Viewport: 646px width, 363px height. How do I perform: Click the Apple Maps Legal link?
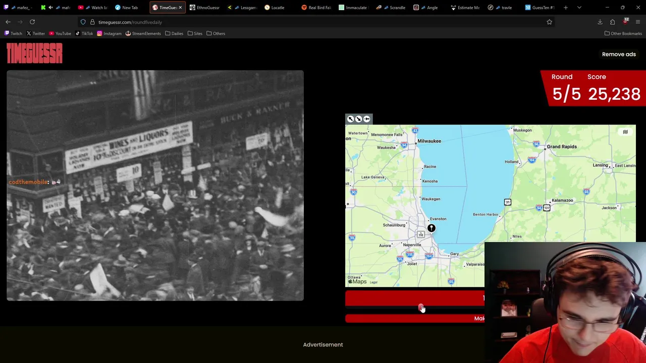pyautogui.click(x=373, y=282)
